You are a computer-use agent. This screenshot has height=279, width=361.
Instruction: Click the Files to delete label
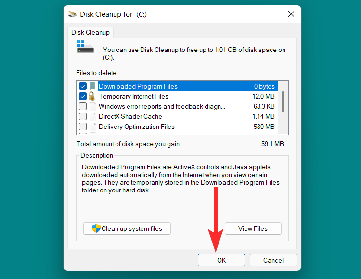pos(97,73)
